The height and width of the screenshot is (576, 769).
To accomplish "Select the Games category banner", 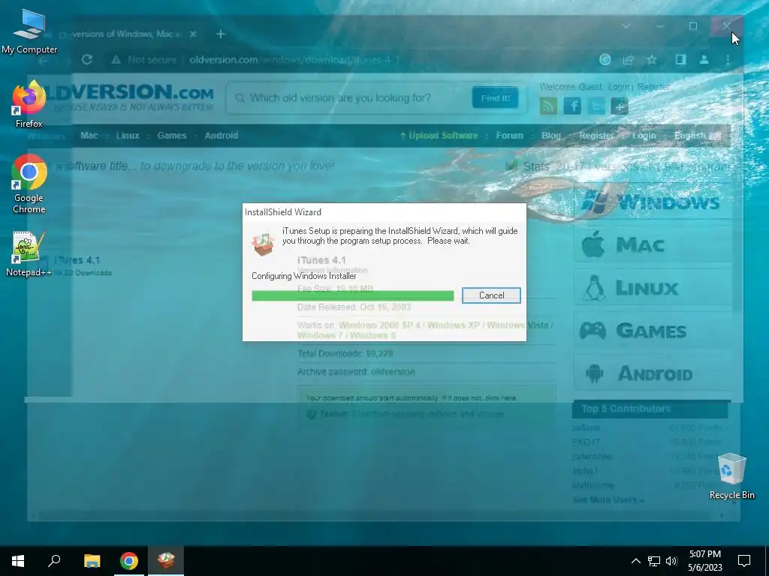I will [653, 330].
